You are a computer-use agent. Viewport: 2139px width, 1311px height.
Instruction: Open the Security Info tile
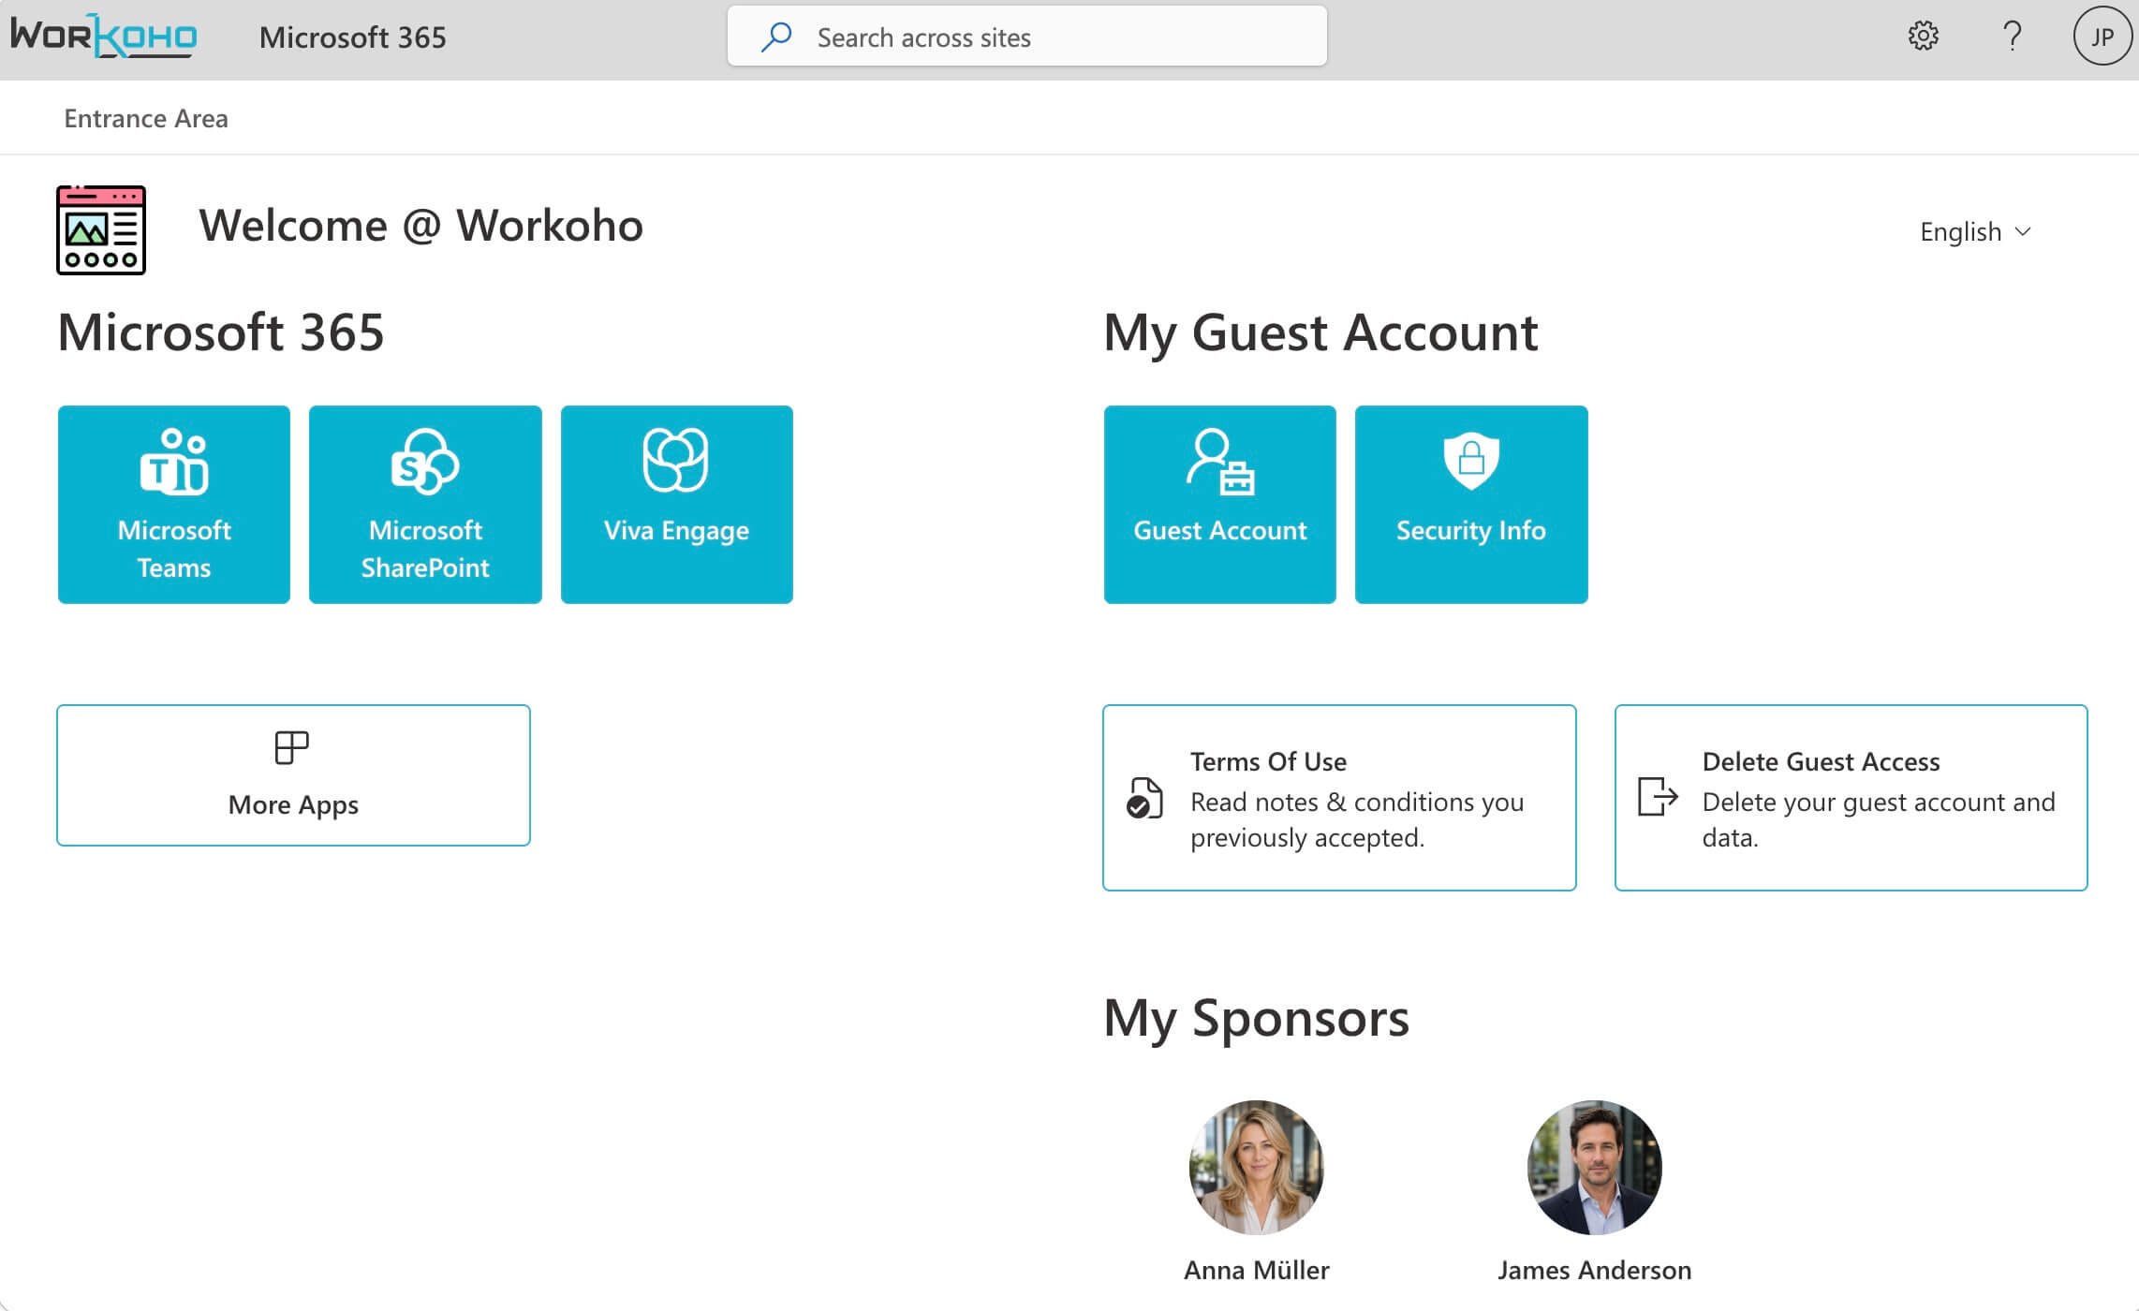pos(1471,505)
